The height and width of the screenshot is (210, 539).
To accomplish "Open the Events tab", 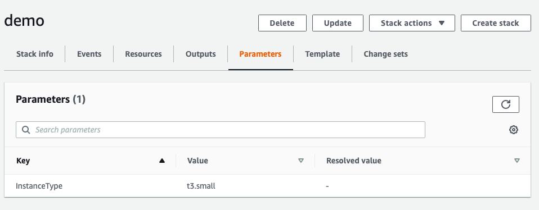I will [89, 54].
